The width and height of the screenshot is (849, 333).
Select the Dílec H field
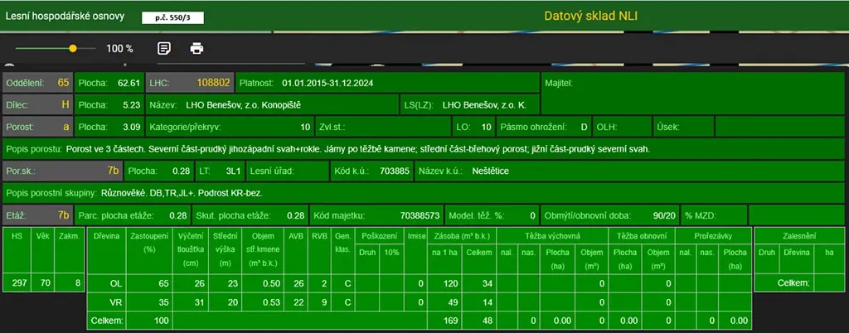click(37, 105)
